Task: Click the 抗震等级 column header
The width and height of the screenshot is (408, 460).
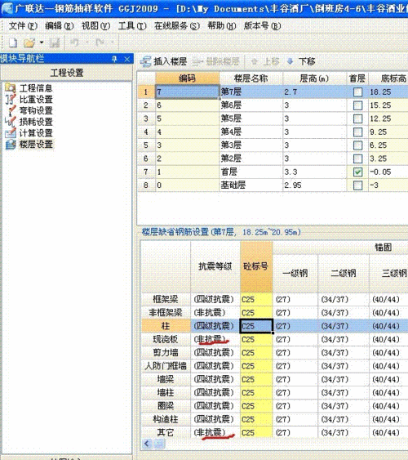Action: tap(215, 266)
